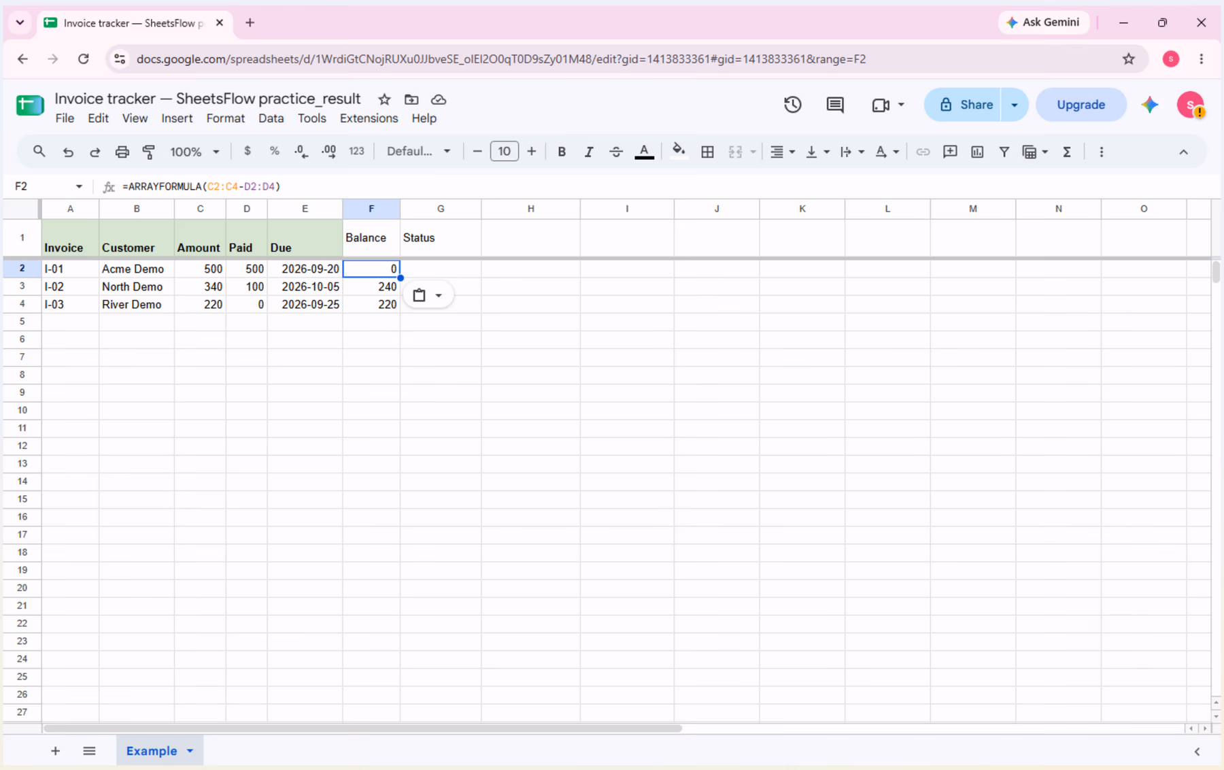Open text rotation dropdown

[886, 152]
